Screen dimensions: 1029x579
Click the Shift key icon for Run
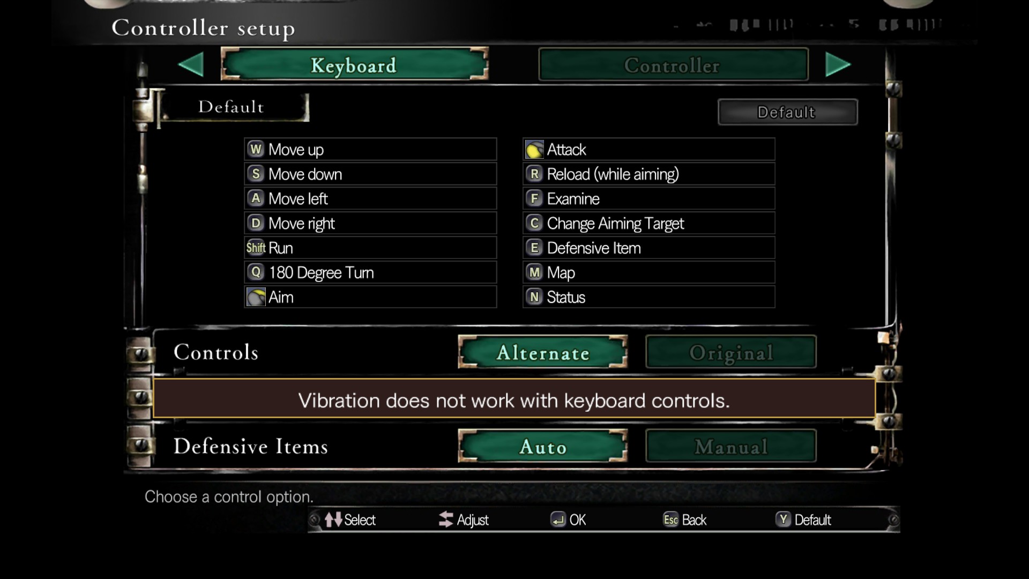256,248
